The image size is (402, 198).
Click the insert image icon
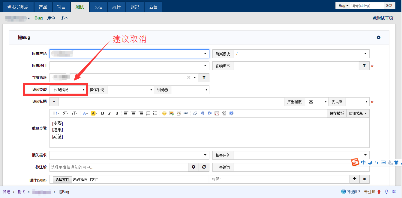coord(172,113)
